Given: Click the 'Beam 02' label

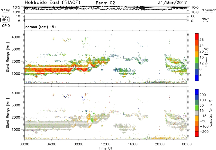Looking at the screenshot, I should pyautogui.click(x=105, y=3).
